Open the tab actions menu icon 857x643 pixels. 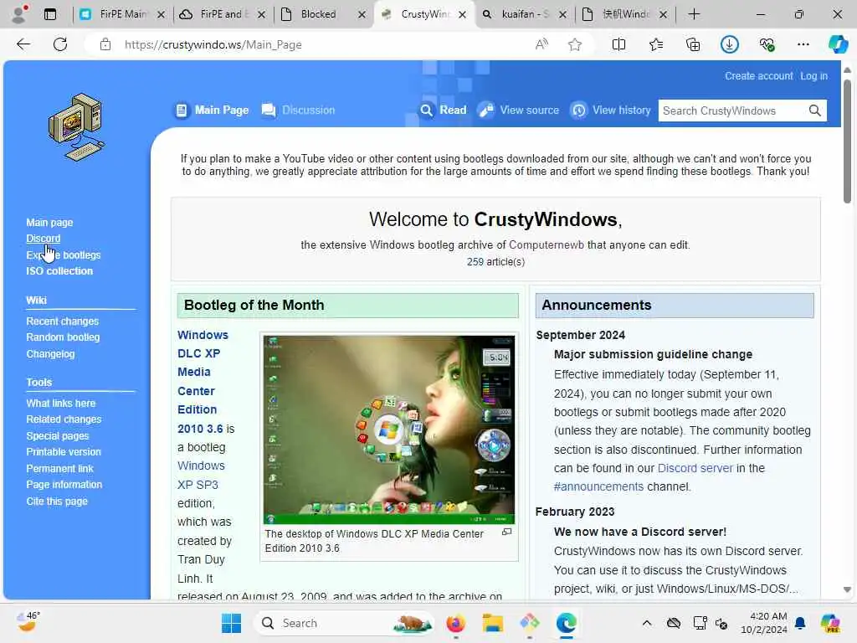[x=50, y=14]
